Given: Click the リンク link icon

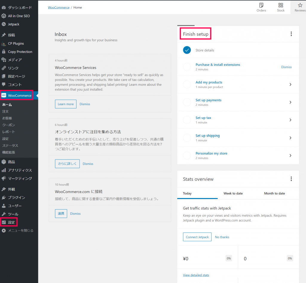Looking at the screenshot, I should [x=4, y=68].
